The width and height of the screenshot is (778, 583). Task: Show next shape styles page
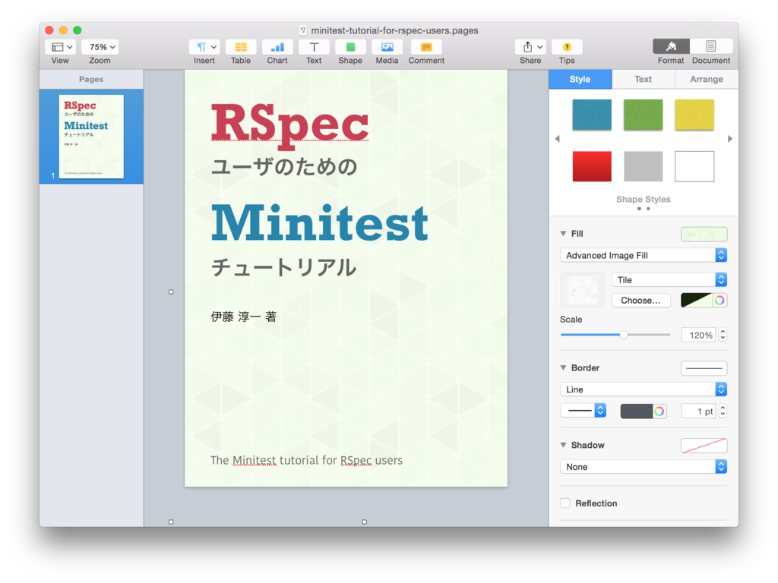(730, 139)
